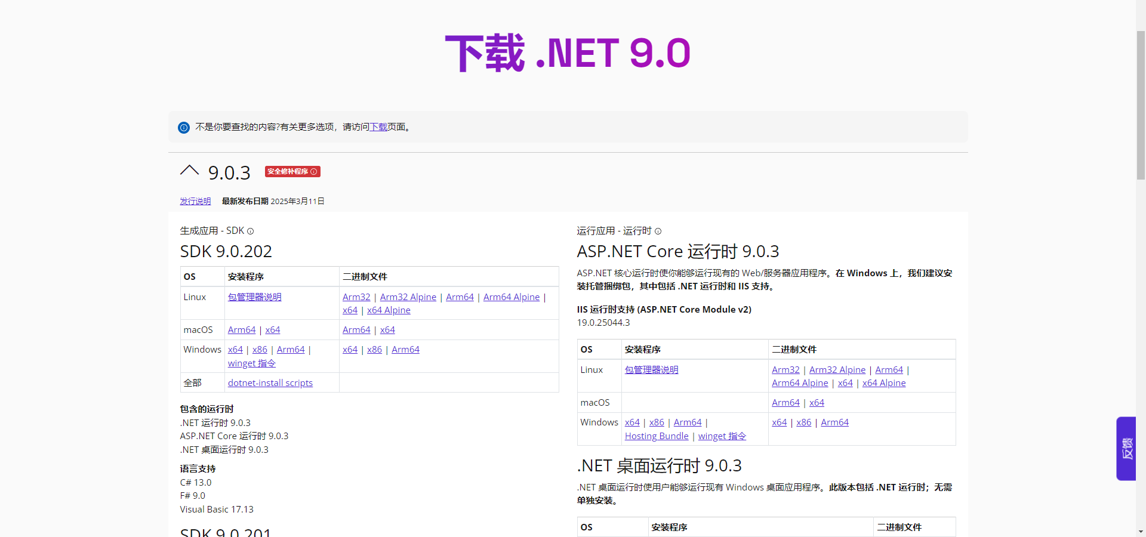Click the info icon beside 运行应用 - 运行时
This screenshot has height=537, width=1146.
[x=658, y=232]
